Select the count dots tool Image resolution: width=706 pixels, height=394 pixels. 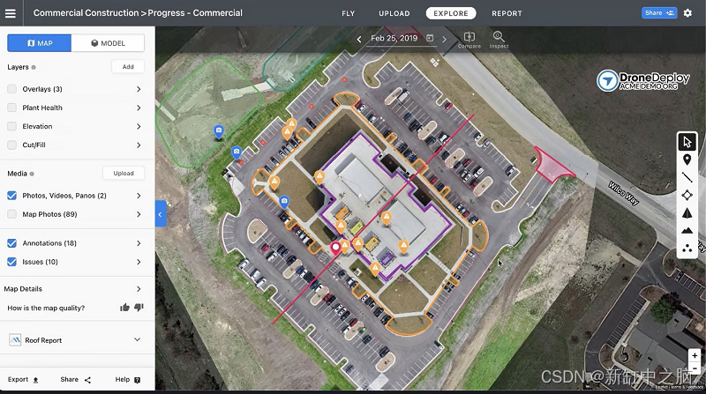[x=687, y=249]
